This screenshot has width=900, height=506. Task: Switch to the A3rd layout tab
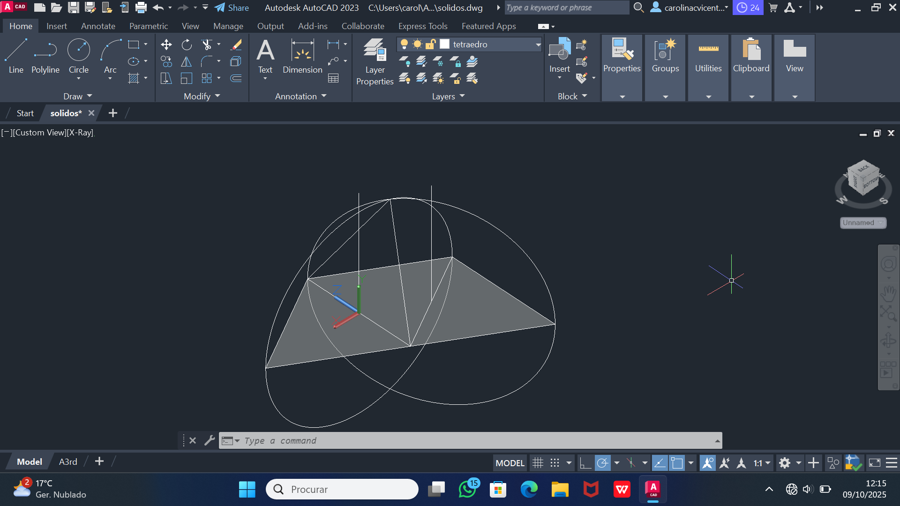pos(68,461)
